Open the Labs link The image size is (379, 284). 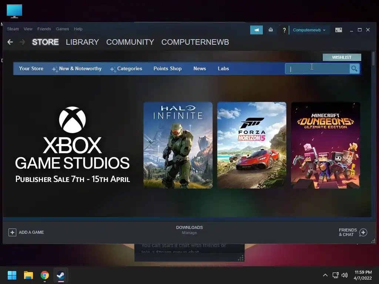point(223,68)
